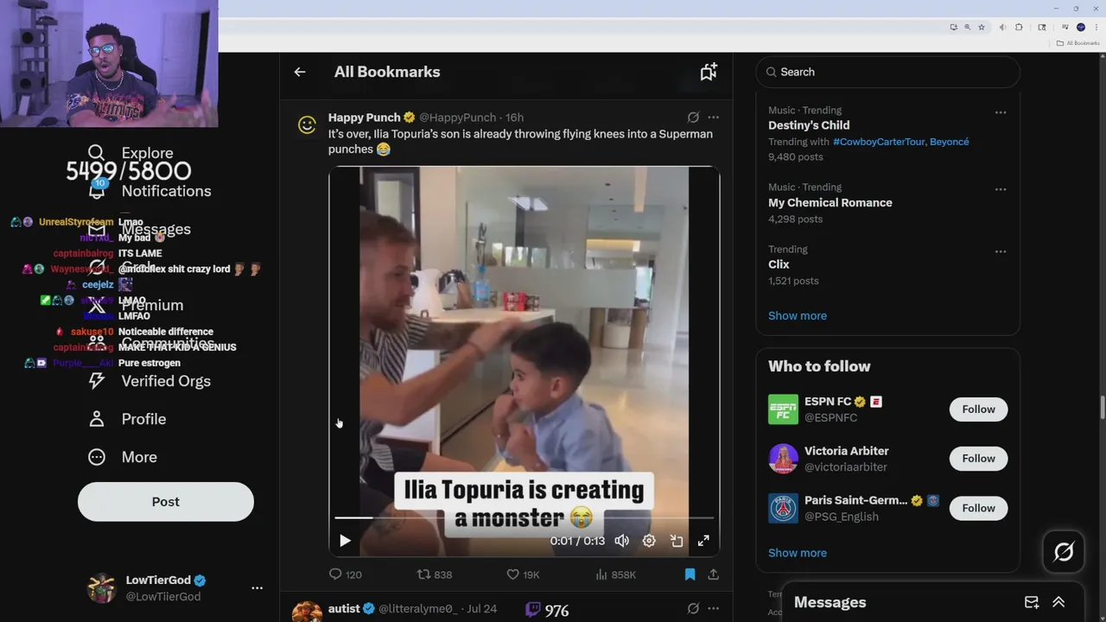Play the Ilia Topuria video
The height and width of the screenshot is (622, 1106).
click(x=345, y=541)
